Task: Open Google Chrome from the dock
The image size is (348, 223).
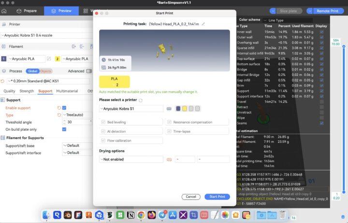Action: (141, 215)
